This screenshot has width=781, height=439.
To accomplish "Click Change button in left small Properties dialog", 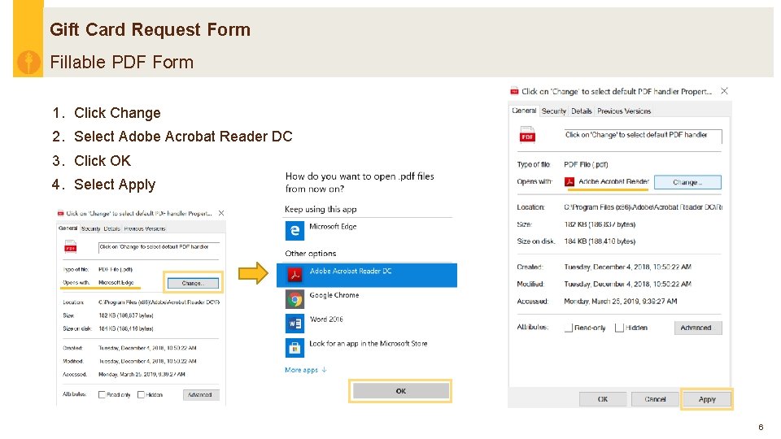I will pos(193,283).
